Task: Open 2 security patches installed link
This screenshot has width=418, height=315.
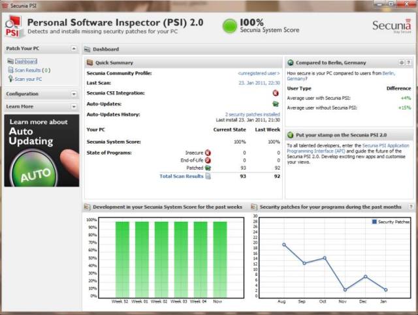Action: pos(253,115)
